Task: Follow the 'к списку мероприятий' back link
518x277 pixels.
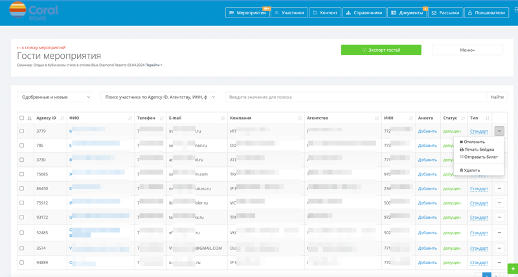Action: tap(42, 47)
